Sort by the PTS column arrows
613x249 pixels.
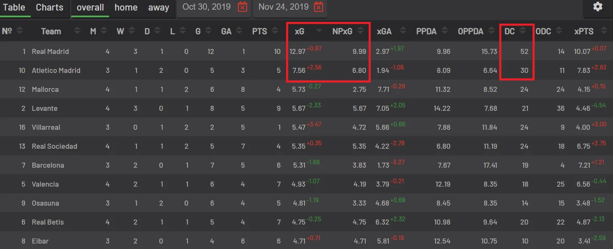pyautogui.click(x=275, y=31)
